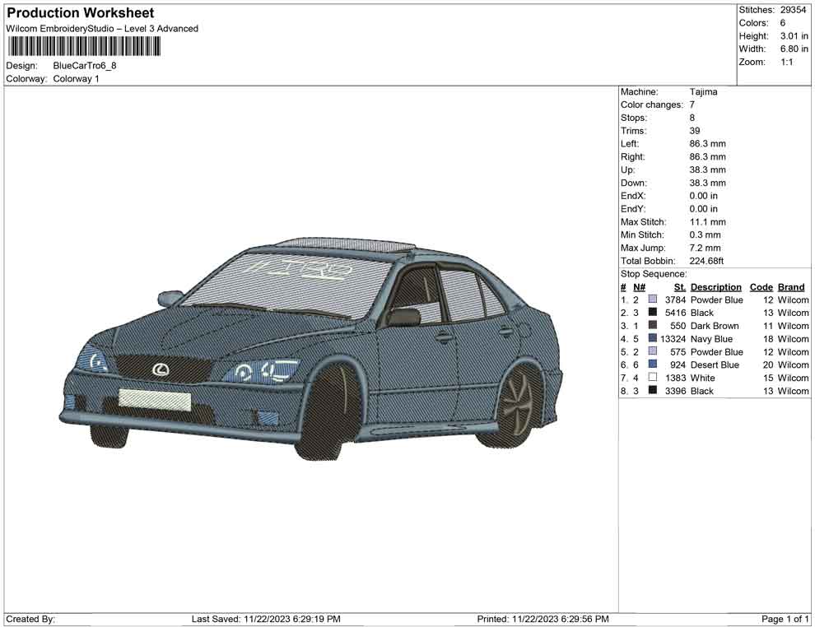Click the design name BlueCarTro6_8
The height and width of the screenshot is (627, 815).
click(x=85, y=66)
